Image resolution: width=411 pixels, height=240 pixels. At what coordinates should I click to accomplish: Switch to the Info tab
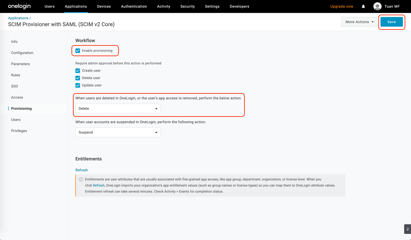(x=14, y=42)
